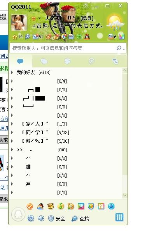Switch to the Weibo tab
Image resolution: width=147 pixels, height=237 pixels.
pyautogui.click(x=91, y=61)
